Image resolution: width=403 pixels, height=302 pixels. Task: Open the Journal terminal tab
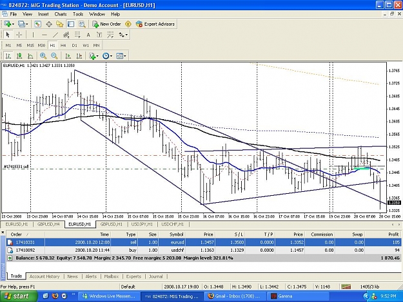coord(156,276)
